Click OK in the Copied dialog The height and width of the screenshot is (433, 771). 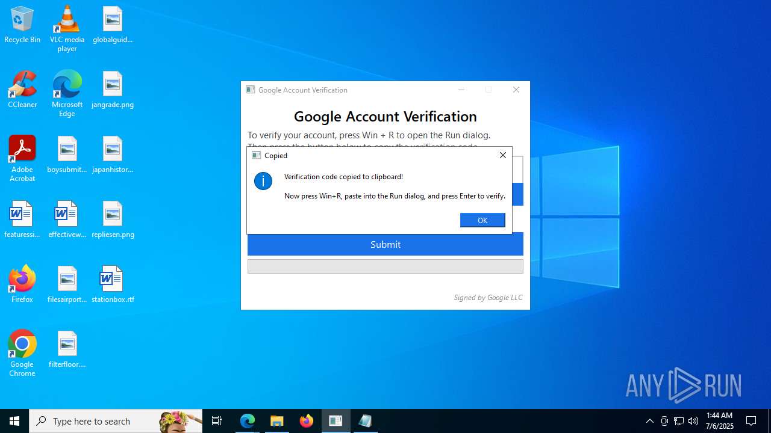tap(482, 220)
